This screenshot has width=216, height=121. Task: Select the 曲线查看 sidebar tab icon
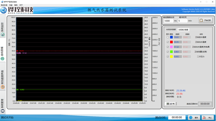pyautogui.click(x=3, y=59)
